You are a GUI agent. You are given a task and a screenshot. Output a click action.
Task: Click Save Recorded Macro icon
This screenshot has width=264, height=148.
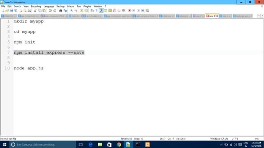pyautogui.click(x=147, y=11)
